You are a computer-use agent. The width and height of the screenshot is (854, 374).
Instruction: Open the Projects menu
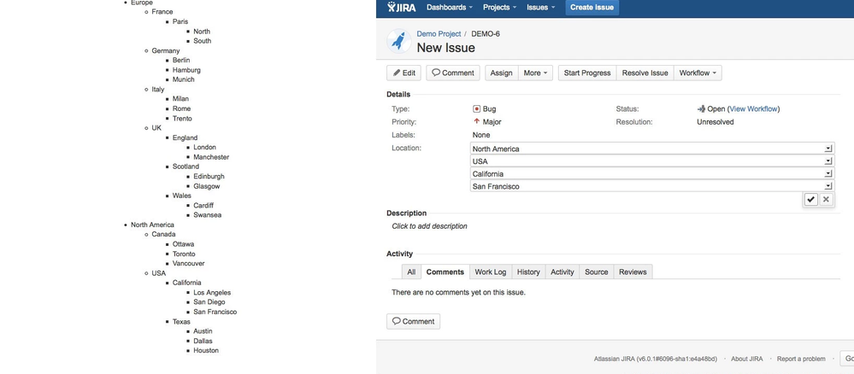pos(499,7)
